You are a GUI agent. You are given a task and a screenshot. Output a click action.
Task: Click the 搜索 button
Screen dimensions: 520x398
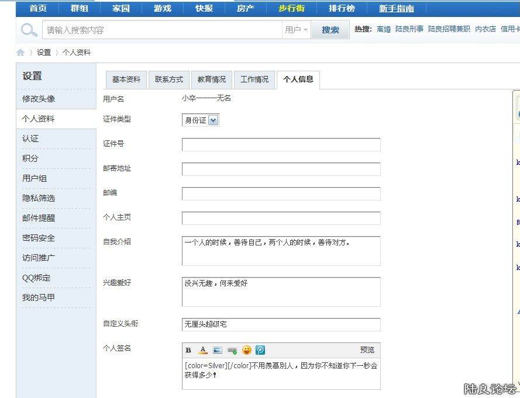tap(330, 30)
